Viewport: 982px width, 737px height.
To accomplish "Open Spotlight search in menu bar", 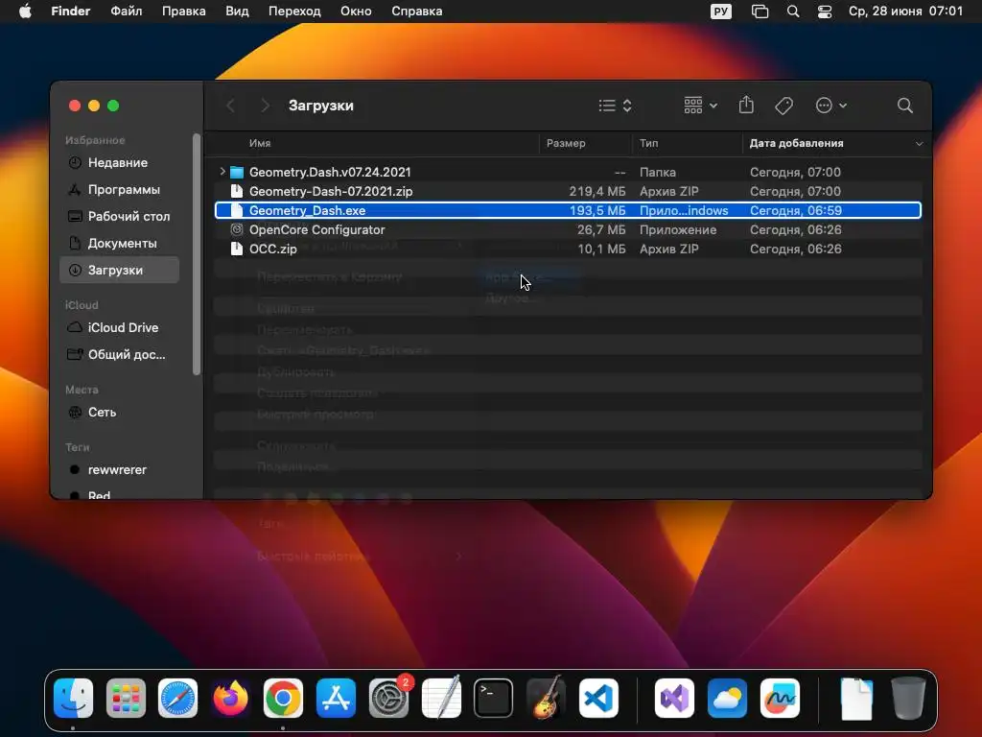I will (x=793, y=12).
